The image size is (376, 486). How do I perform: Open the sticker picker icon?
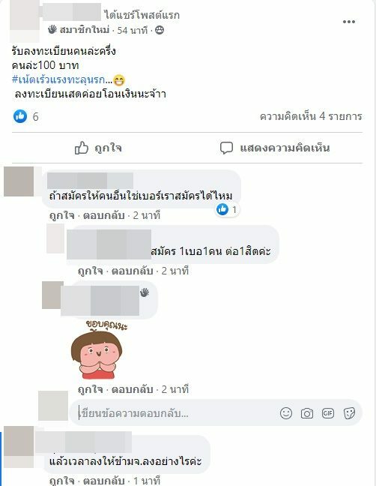coord(349,413)
